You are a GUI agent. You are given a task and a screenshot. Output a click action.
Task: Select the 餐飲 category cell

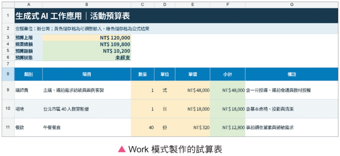coord(29,127)
